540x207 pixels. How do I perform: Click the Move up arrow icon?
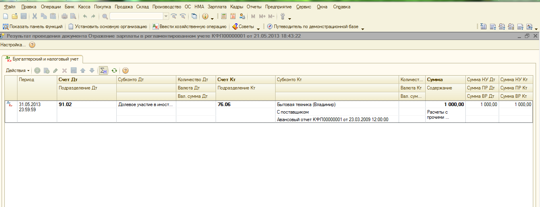click(83, 70)
